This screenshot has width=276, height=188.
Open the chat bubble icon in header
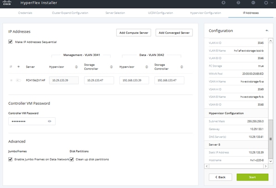(x=253, y=3)
